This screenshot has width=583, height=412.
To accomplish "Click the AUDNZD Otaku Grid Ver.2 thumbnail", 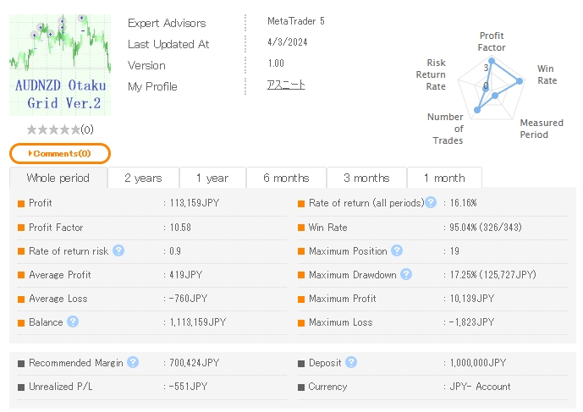I will pos(60,65).
